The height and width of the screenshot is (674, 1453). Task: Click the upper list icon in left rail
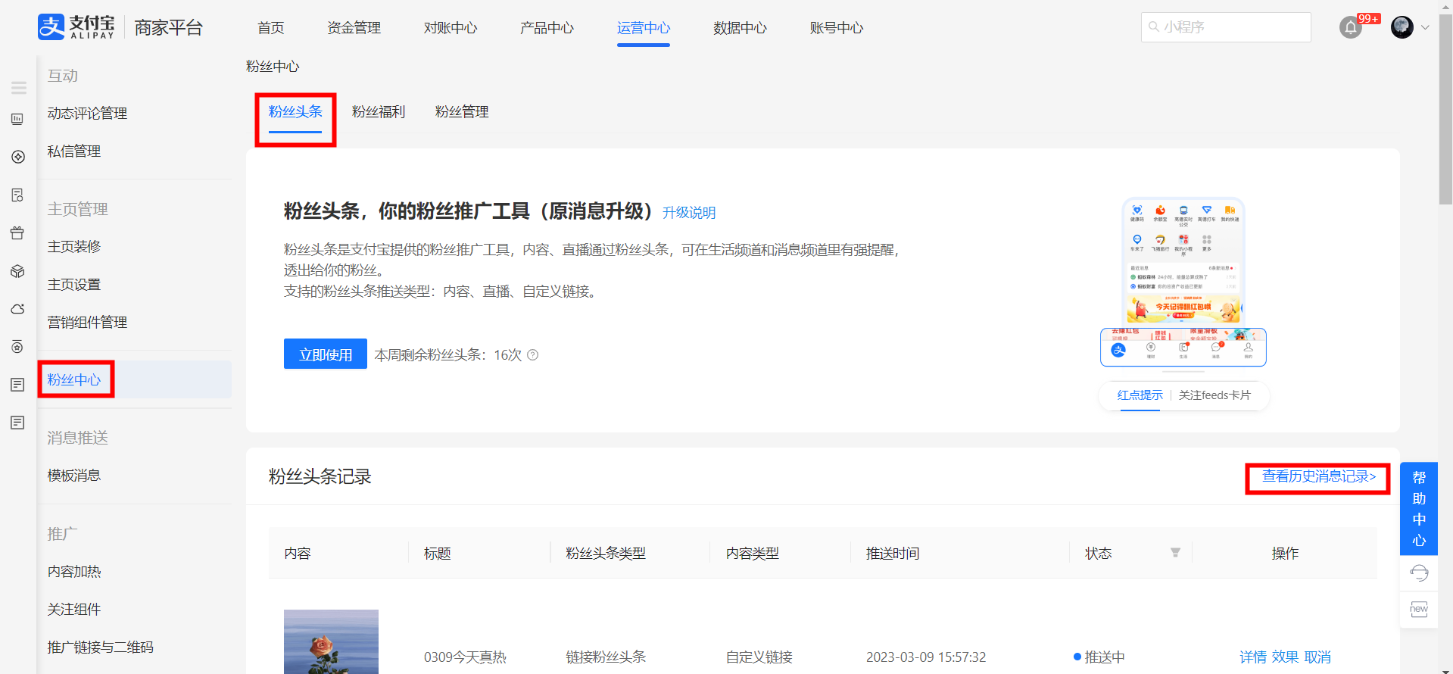17,385
